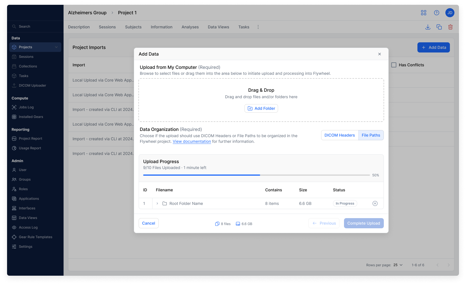Viewport: 466px width, 285px height.
Task: Click the download icon in top toolbar
Action: (428, 27)
